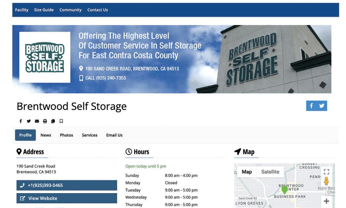
Task: Click the Monday 'Closed' entry
Action: tap(171, 183)
